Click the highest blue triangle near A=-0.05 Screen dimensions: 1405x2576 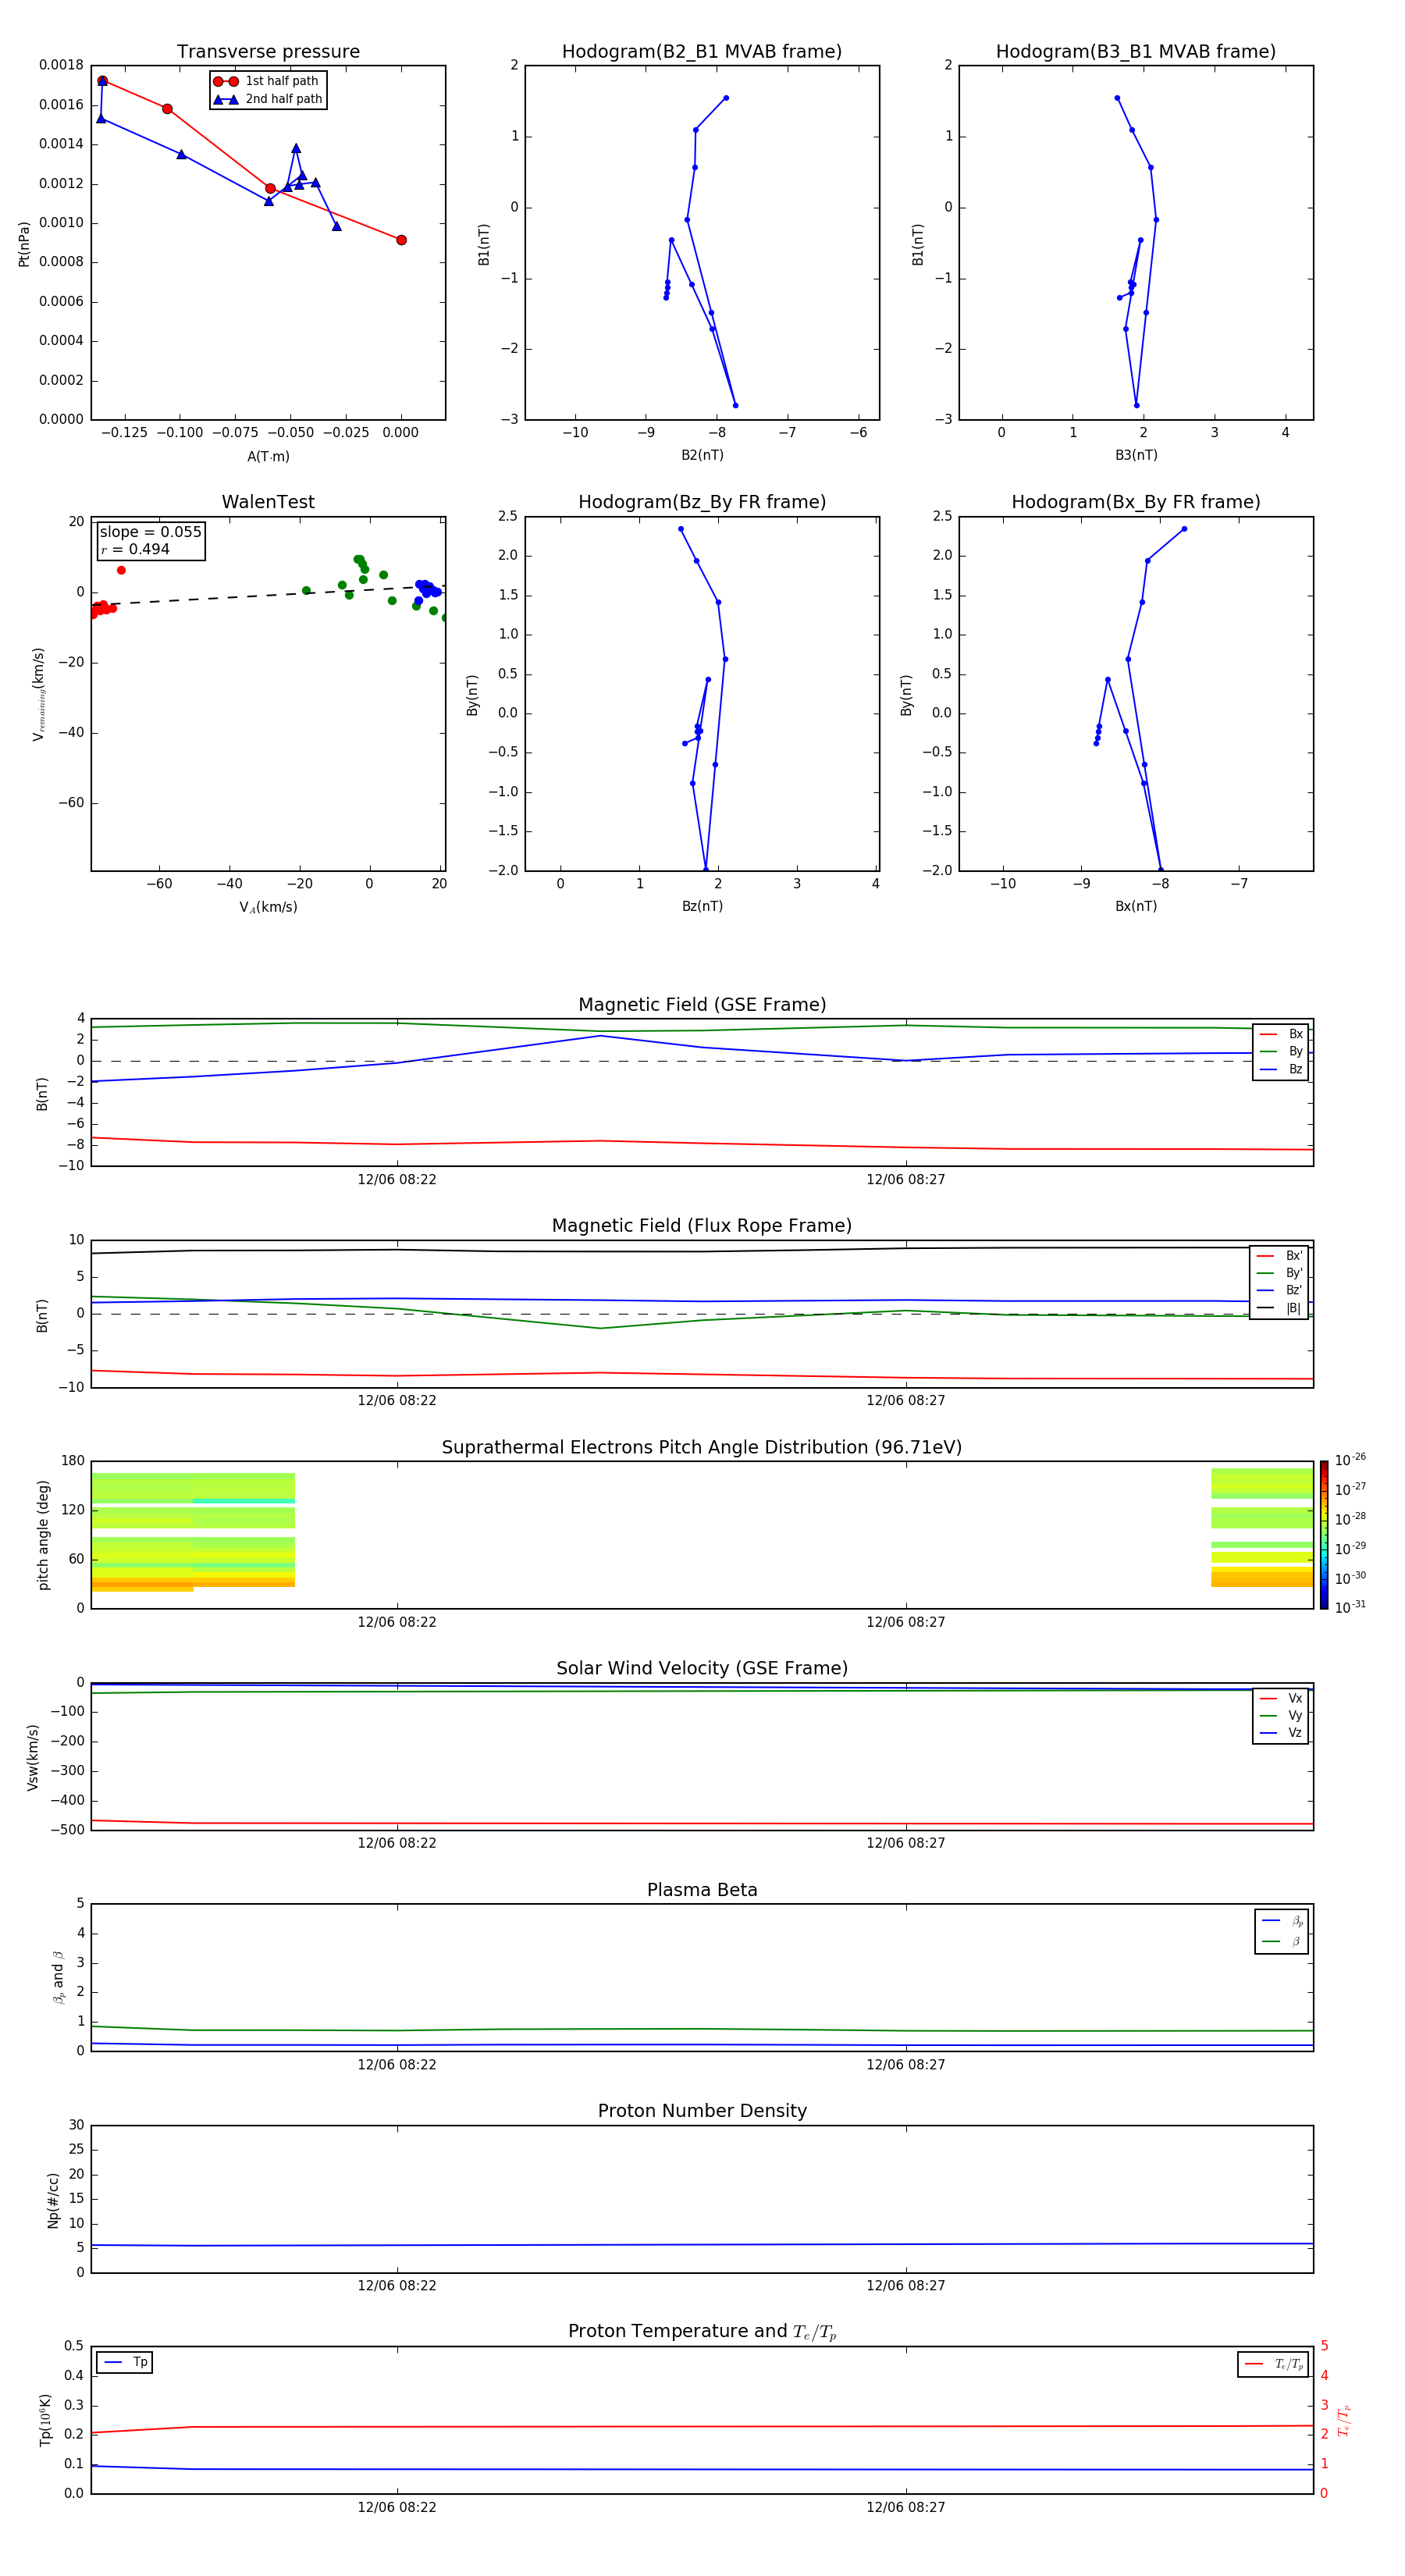tap(296, 148)
